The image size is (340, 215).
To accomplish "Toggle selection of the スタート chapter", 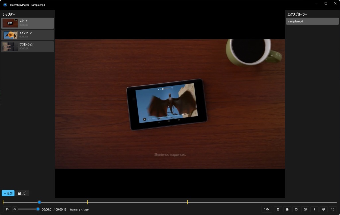I will (x=28, y=23).
